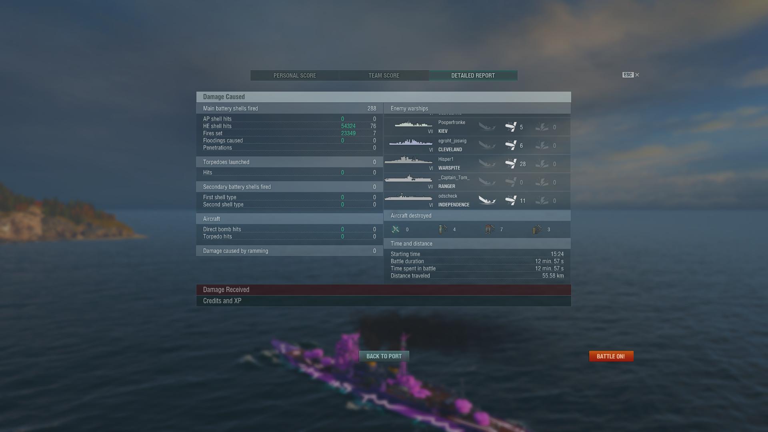Switch to the Personal Score tab
Viewport: 768px width, 432px height.
tap(295, 76)
